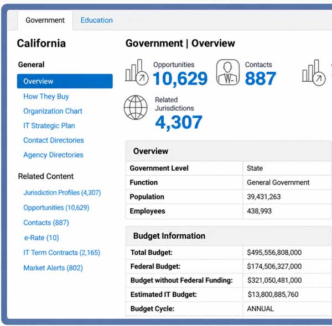Click the estimated IT budget $13,800,885,760
This screenshot has height=326, width=332.
point(273,295)
